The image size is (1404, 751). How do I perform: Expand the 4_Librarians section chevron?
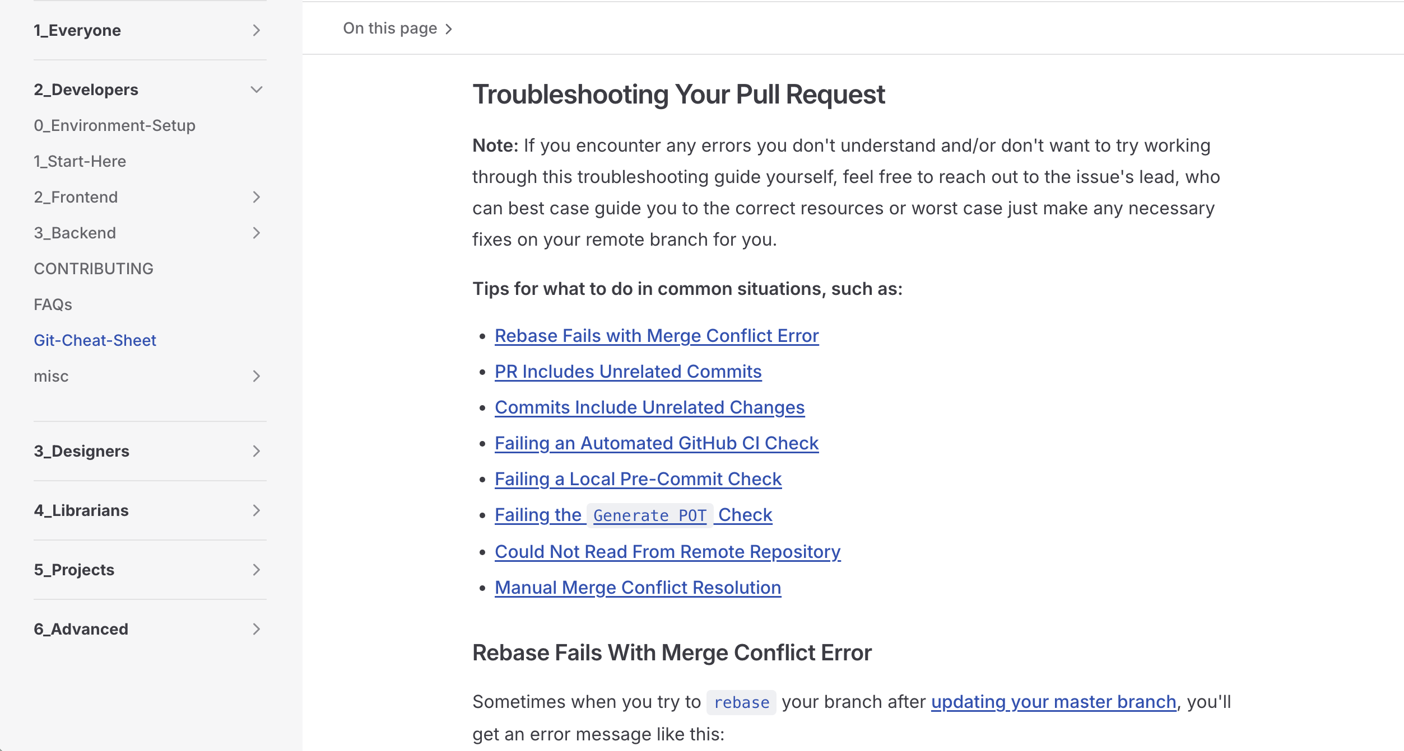click(x=256, y=510)
